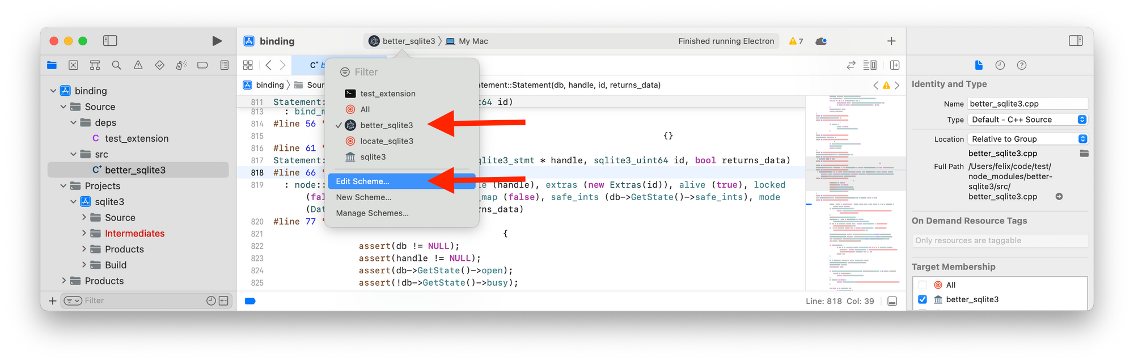Open the Test navigator diamond icon

pyautogui.click(x=160, y=65)
